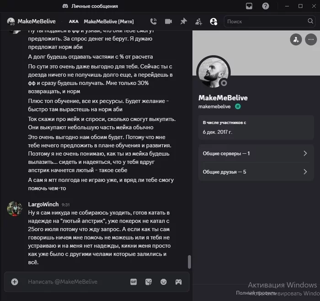Open the sticker picker
Screen dimensions: 320x301
click(x=149, y=282)
